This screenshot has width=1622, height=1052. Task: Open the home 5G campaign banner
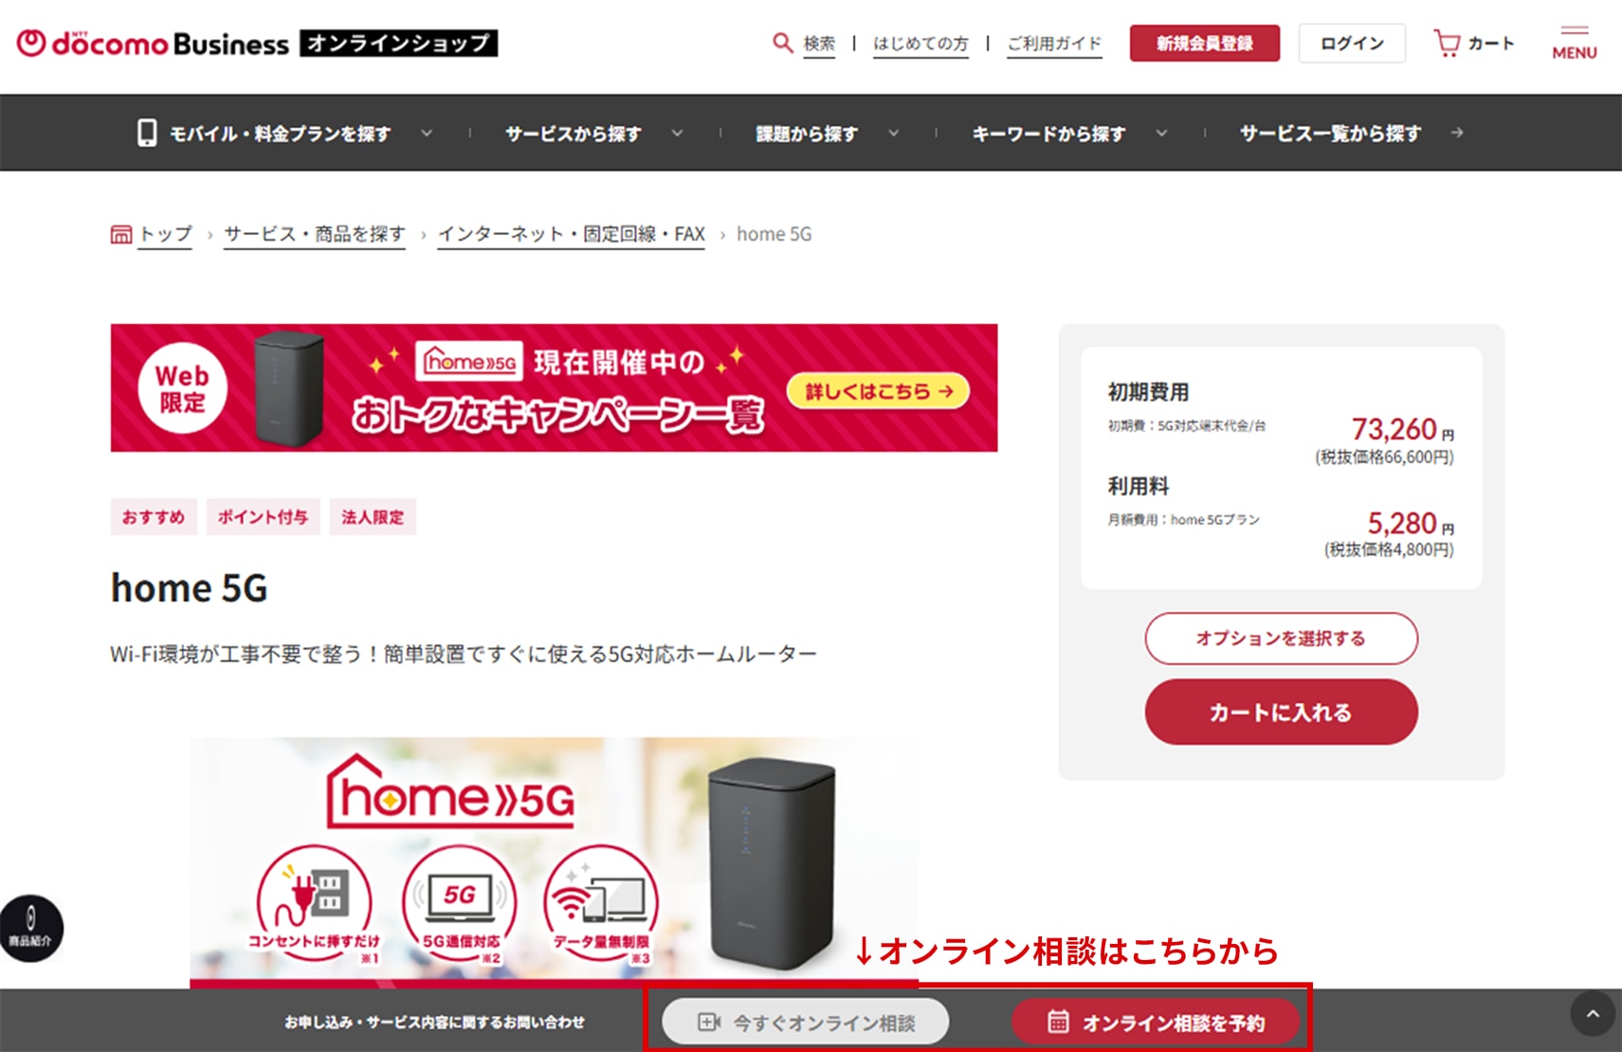coord(554,388)
